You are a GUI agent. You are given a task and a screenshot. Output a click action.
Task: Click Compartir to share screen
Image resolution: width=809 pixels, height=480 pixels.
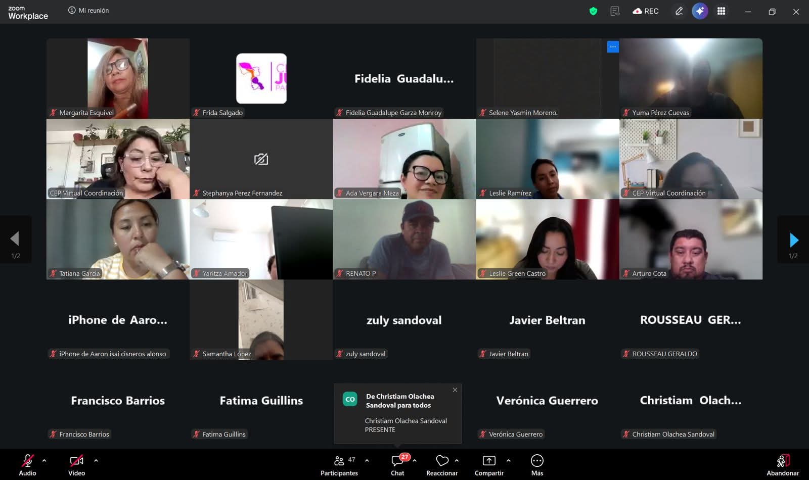pos(489,465)
